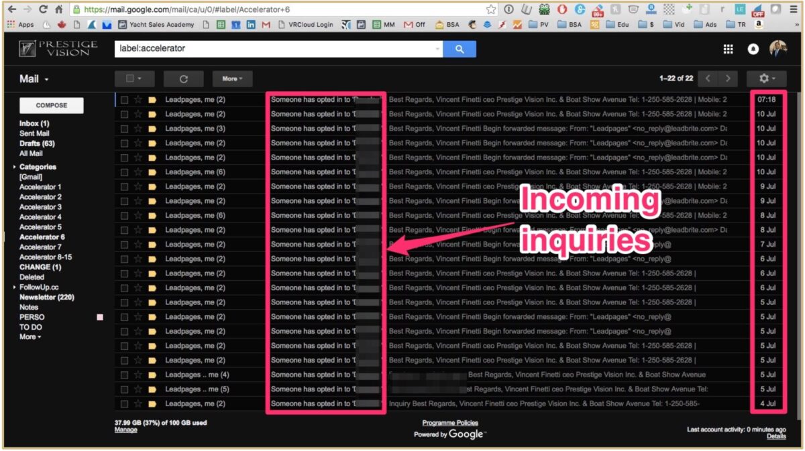
Task: Tick checkbox of the 4 Jul email
Action: [x=124, y=404]
